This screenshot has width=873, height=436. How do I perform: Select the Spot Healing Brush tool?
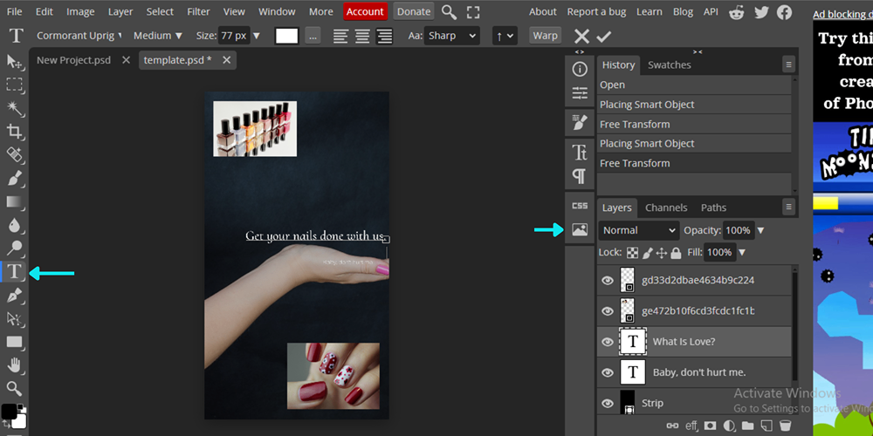click(x=14, y=154)
